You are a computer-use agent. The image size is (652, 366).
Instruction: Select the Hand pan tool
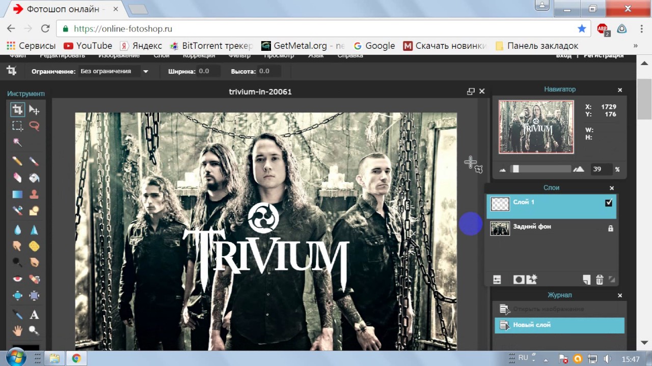tap(17, 331)
